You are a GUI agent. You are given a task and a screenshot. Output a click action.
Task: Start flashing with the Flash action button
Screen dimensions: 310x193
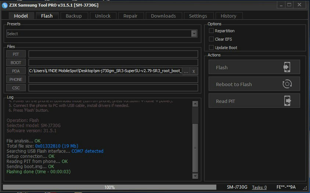pos(254,67)
